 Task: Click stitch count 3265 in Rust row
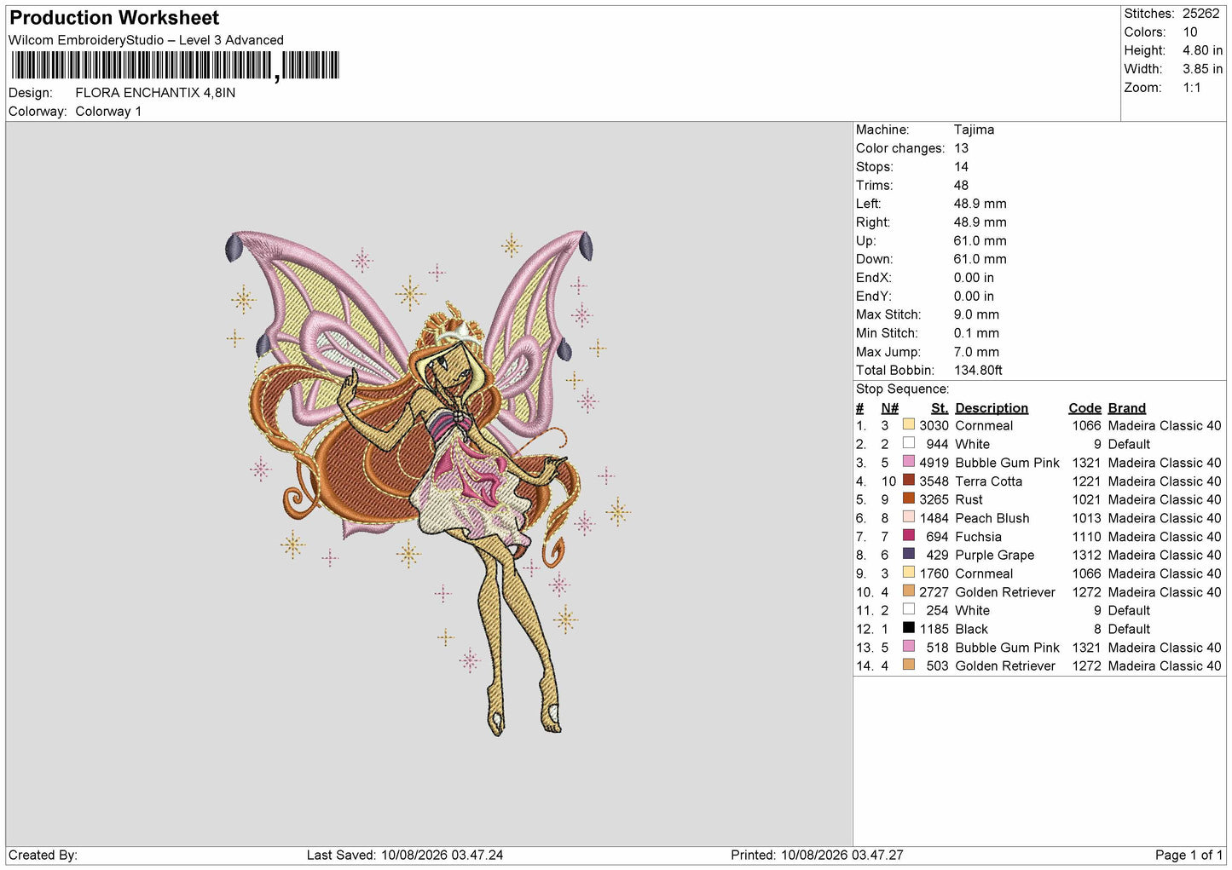[934, 500]
